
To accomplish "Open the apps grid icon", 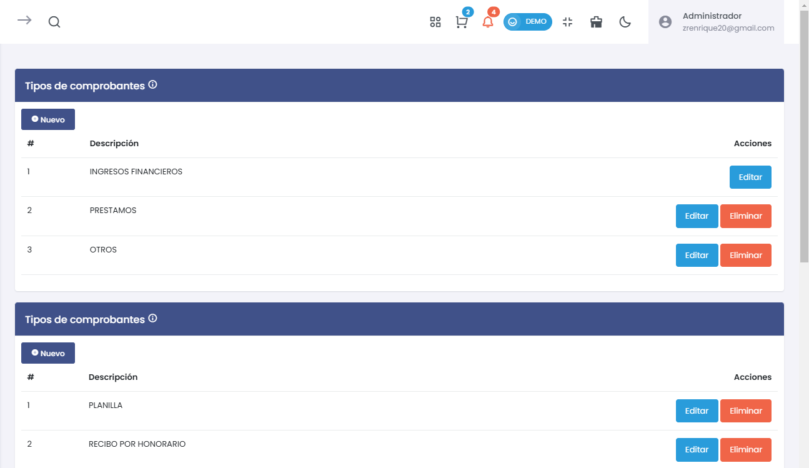I will pos(435,22).
